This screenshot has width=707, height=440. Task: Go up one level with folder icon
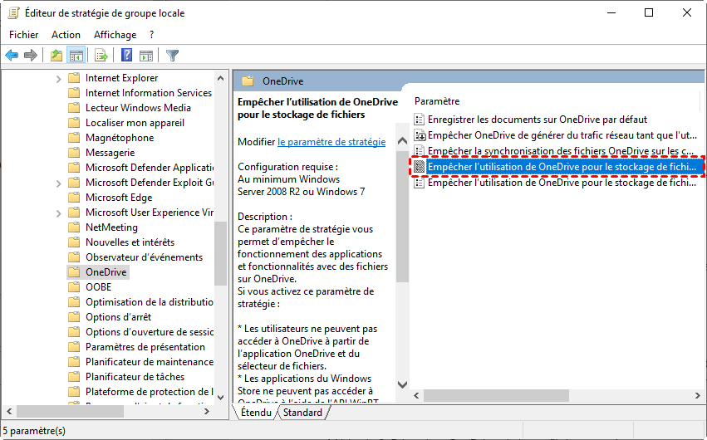56,56
